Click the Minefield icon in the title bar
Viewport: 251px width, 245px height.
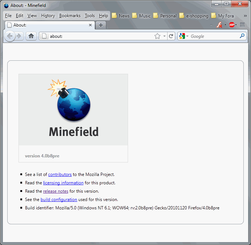(6, 5)
